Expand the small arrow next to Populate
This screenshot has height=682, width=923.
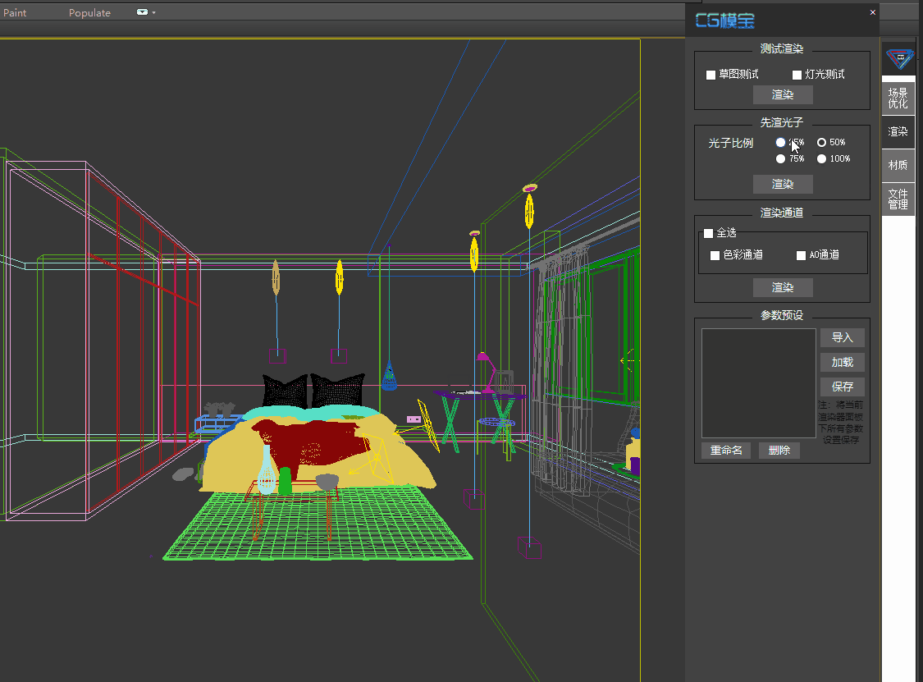[153, 13]
